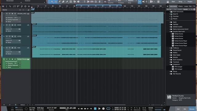Screen dimensions: 197x111
Task: Open the clock timebase icon above tracks
Action: [x=25, y=6]
